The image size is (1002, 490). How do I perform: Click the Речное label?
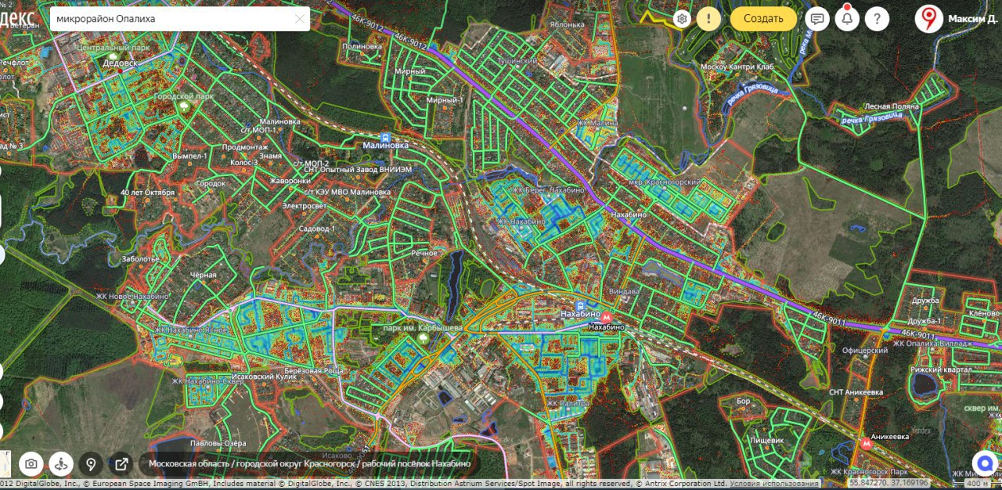click(424, 254)
